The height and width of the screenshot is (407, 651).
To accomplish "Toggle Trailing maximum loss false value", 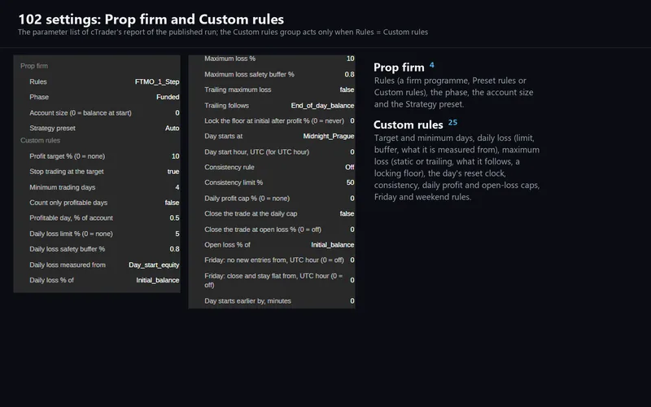I will (x=347, y=90).
